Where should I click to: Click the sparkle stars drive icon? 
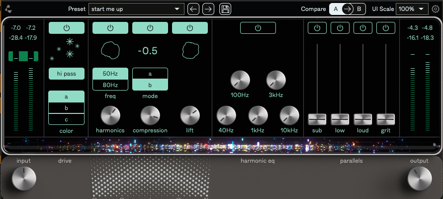[x=66, y=48]
